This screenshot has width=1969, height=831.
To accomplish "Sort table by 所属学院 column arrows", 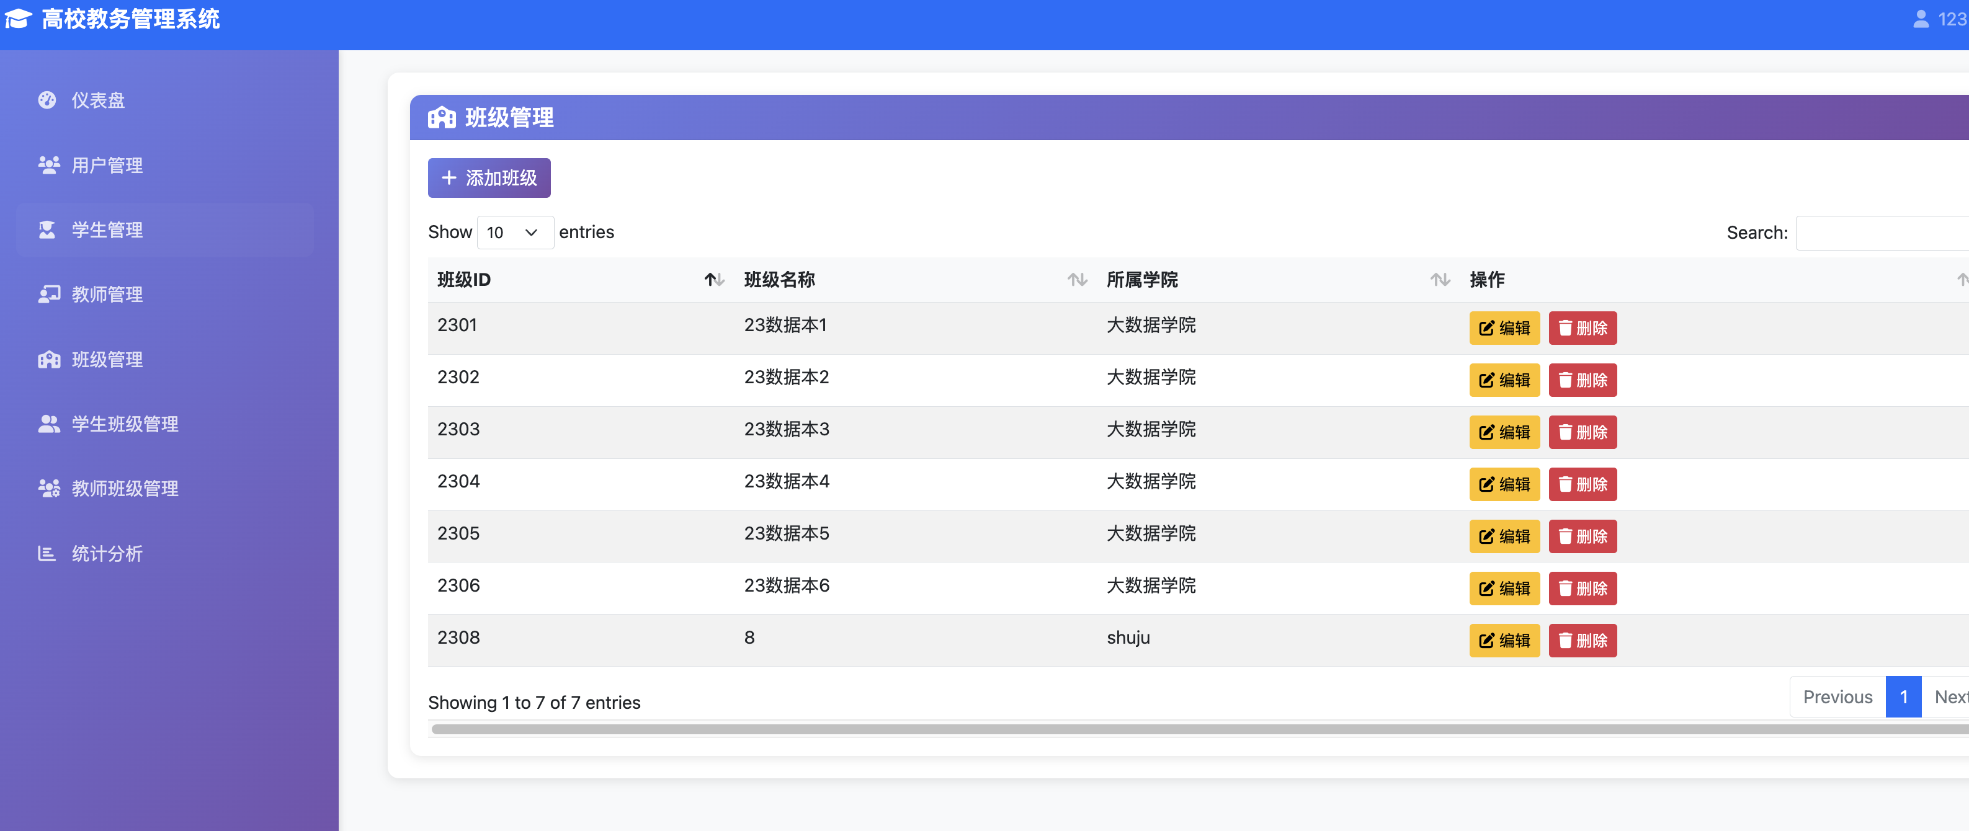I will 1440,280.
